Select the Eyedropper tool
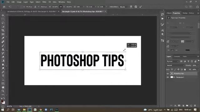The image size is (200, 112). (x=3, y=38)
